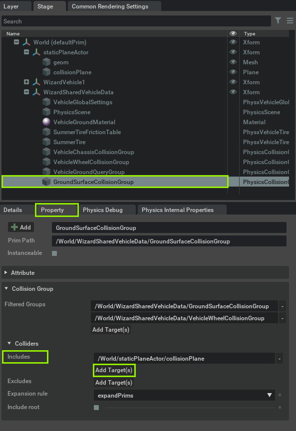Open the Stage filter funnel icon

[278, 20]
